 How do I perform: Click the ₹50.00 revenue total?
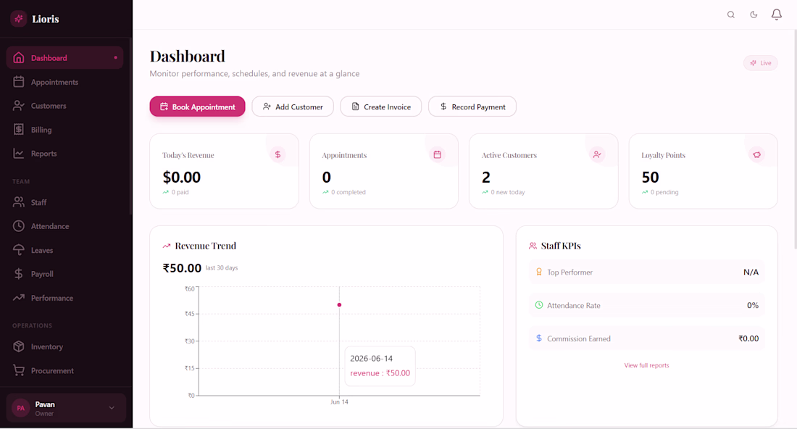[182, 268]
